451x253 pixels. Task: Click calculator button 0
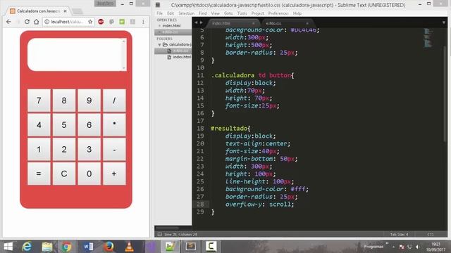click(x=89, y=174)
